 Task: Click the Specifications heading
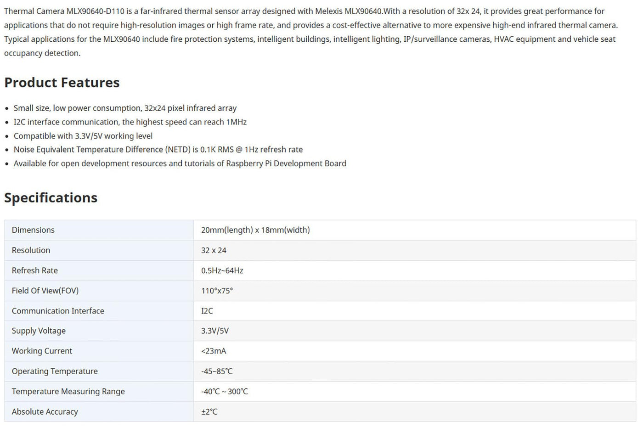pyautogui.click(x=51, y=198)
